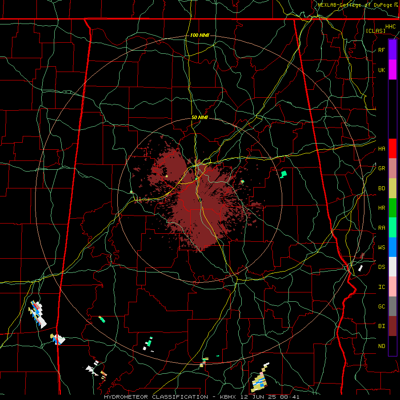The image size is (400, 400).
Task: Click the GR legend label
Action: click(382, 168)
